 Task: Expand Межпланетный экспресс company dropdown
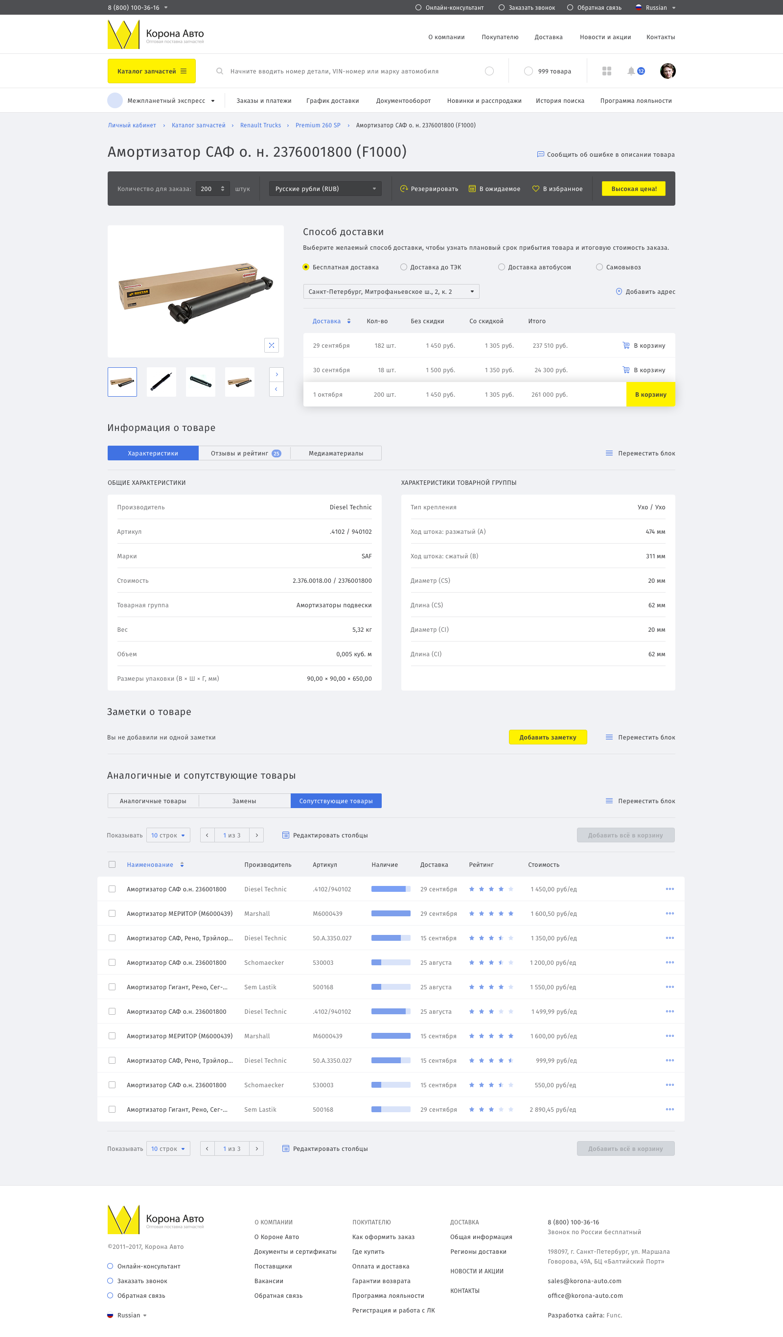[x=212, y=101]
